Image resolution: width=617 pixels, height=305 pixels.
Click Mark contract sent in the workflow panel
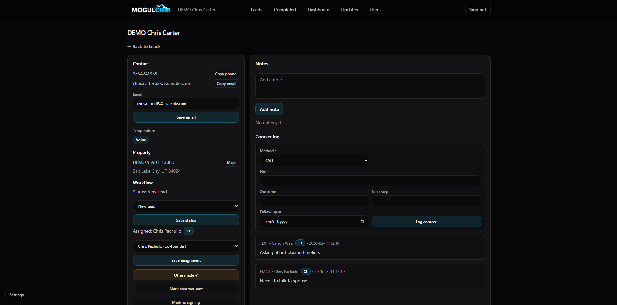186,289
